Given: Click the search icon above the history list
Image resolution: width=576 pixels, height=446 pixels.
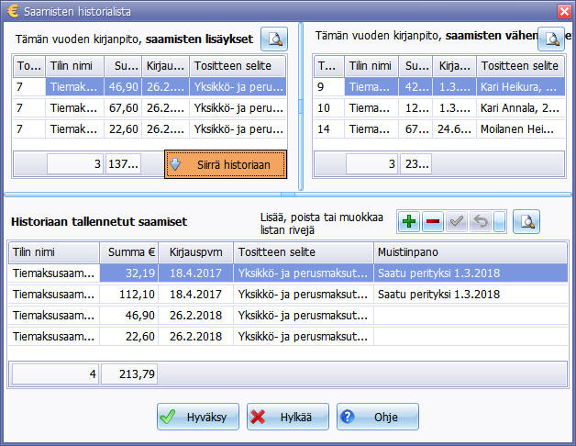Looking at the screenshot, I should point(526,221).
